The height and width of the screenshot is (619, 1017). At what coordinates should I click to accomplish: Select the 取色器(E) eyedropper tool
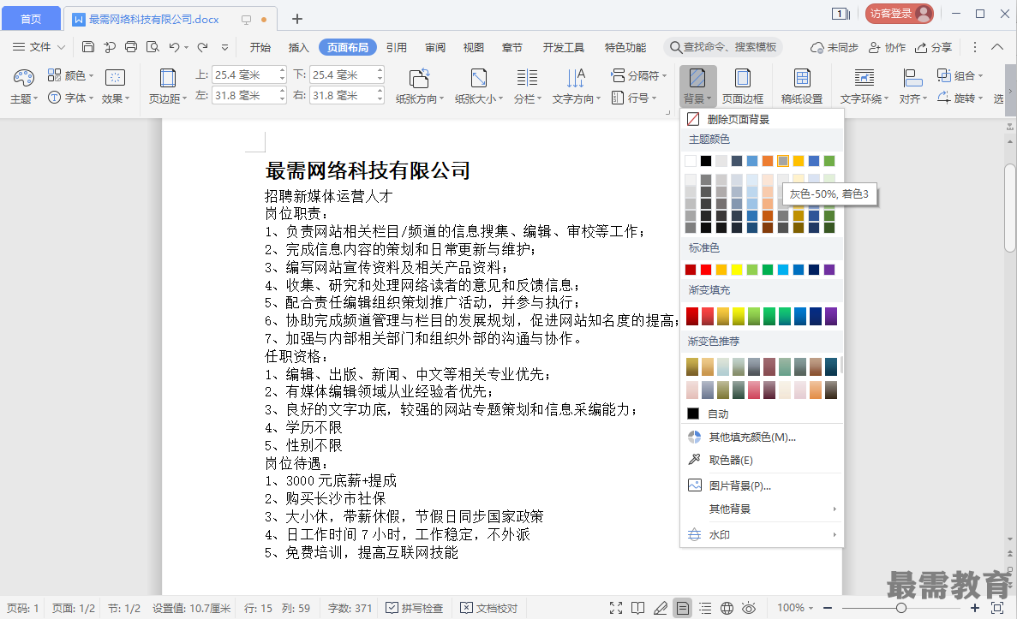[762, 461]
